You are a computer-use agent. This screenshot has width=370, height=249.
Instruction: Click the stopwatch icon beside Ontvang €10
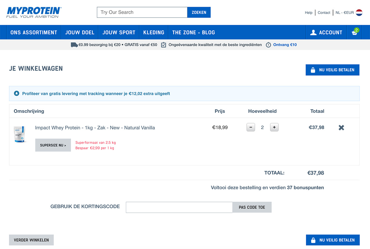point(268,45)
